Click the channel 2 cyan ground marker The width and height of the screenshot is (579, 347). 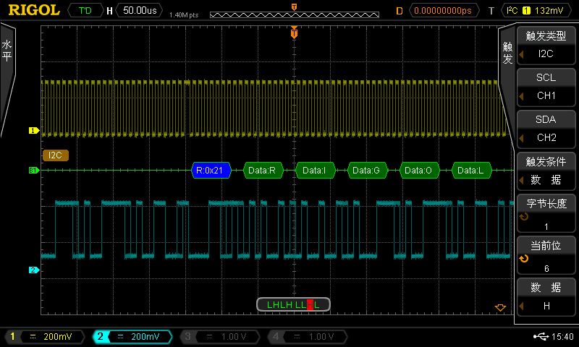(33, 270)
